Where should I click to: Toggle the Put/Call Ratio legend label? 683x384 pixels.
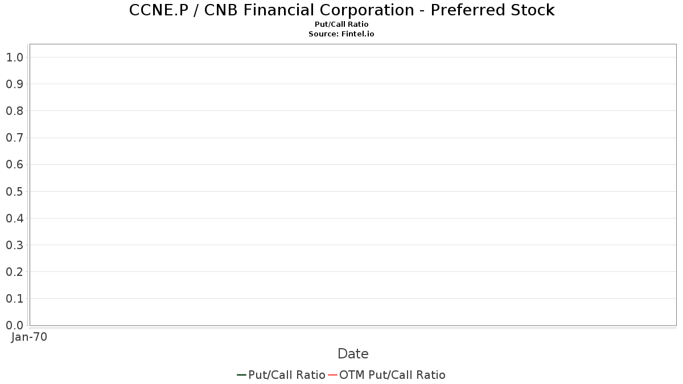[287, 375]
